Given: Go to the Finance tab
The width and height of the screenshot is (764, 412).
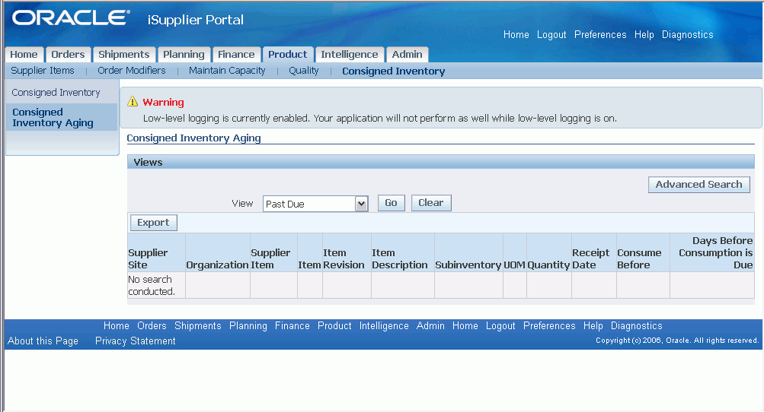Looking at the screenshot, I should pyautogui.click(x=236, y=55).
